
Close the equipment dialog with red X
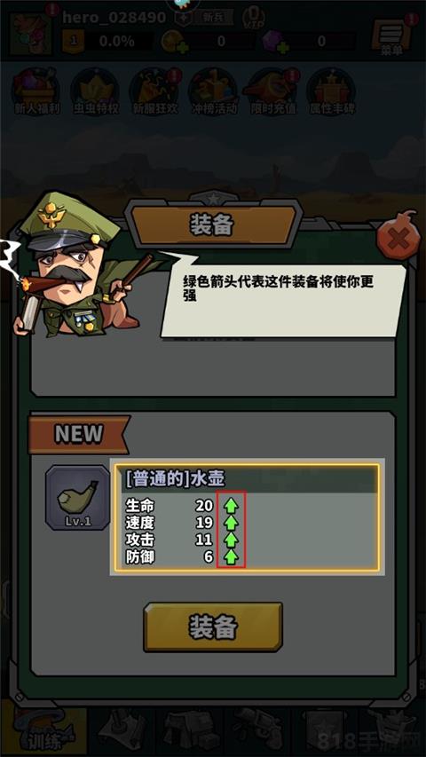(x=398, y=237)
